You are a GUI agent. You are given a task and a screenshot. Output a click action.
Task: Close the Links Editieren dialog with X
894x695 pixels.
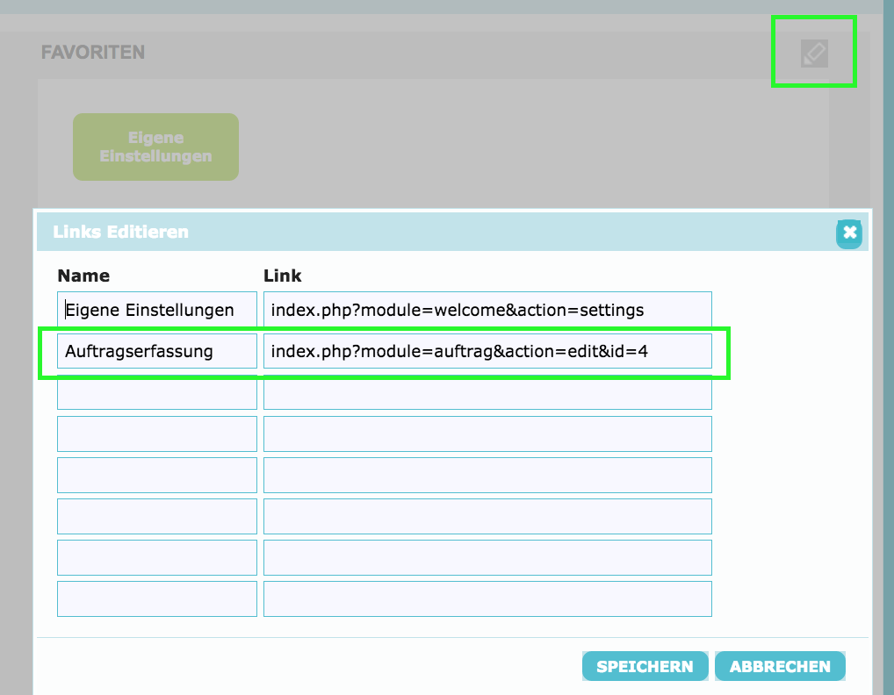coord(849,233)
